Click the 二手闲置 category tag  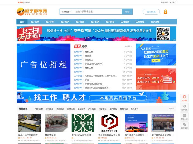pyautogui.click(x=78, y=76)
